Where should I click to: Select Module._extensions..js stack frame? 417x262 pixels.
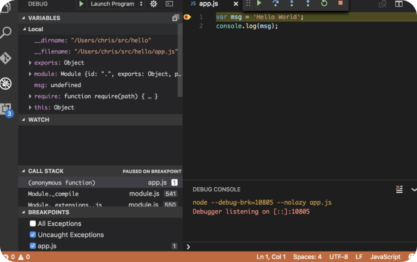[100, 204]
